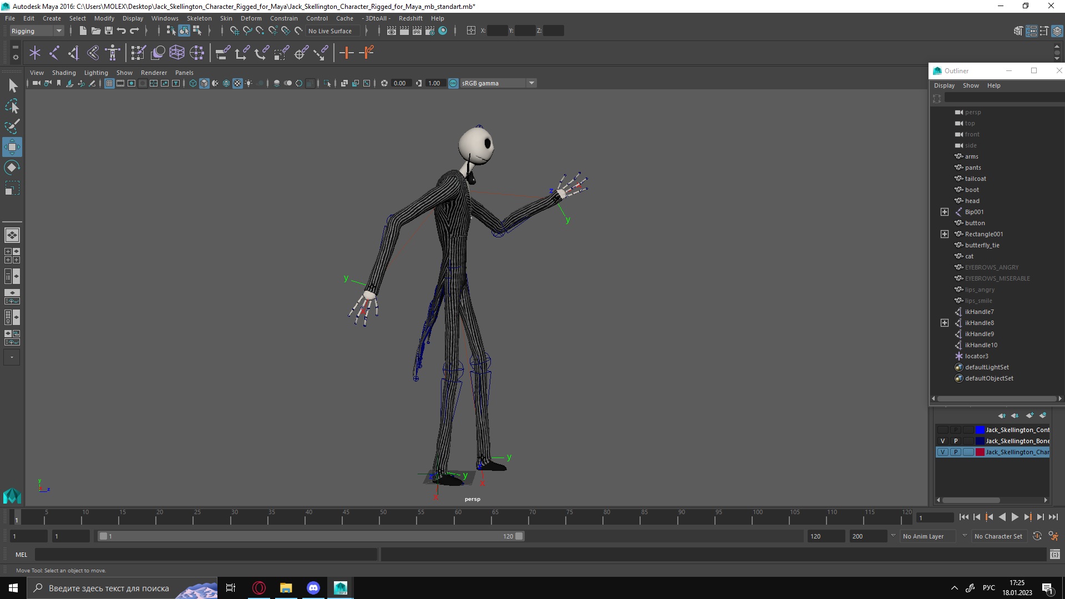Viewport: 1065px width, 599px height.
Task: Open the Skeleton menu
Action: tap(199, 18)
